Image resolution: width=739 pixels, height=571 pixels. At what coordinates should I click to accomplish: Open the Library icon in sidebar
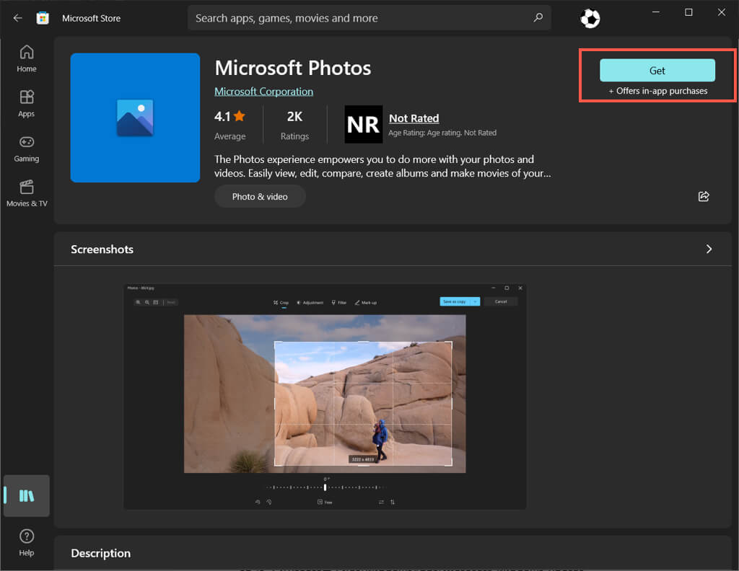tap(27, 496)
